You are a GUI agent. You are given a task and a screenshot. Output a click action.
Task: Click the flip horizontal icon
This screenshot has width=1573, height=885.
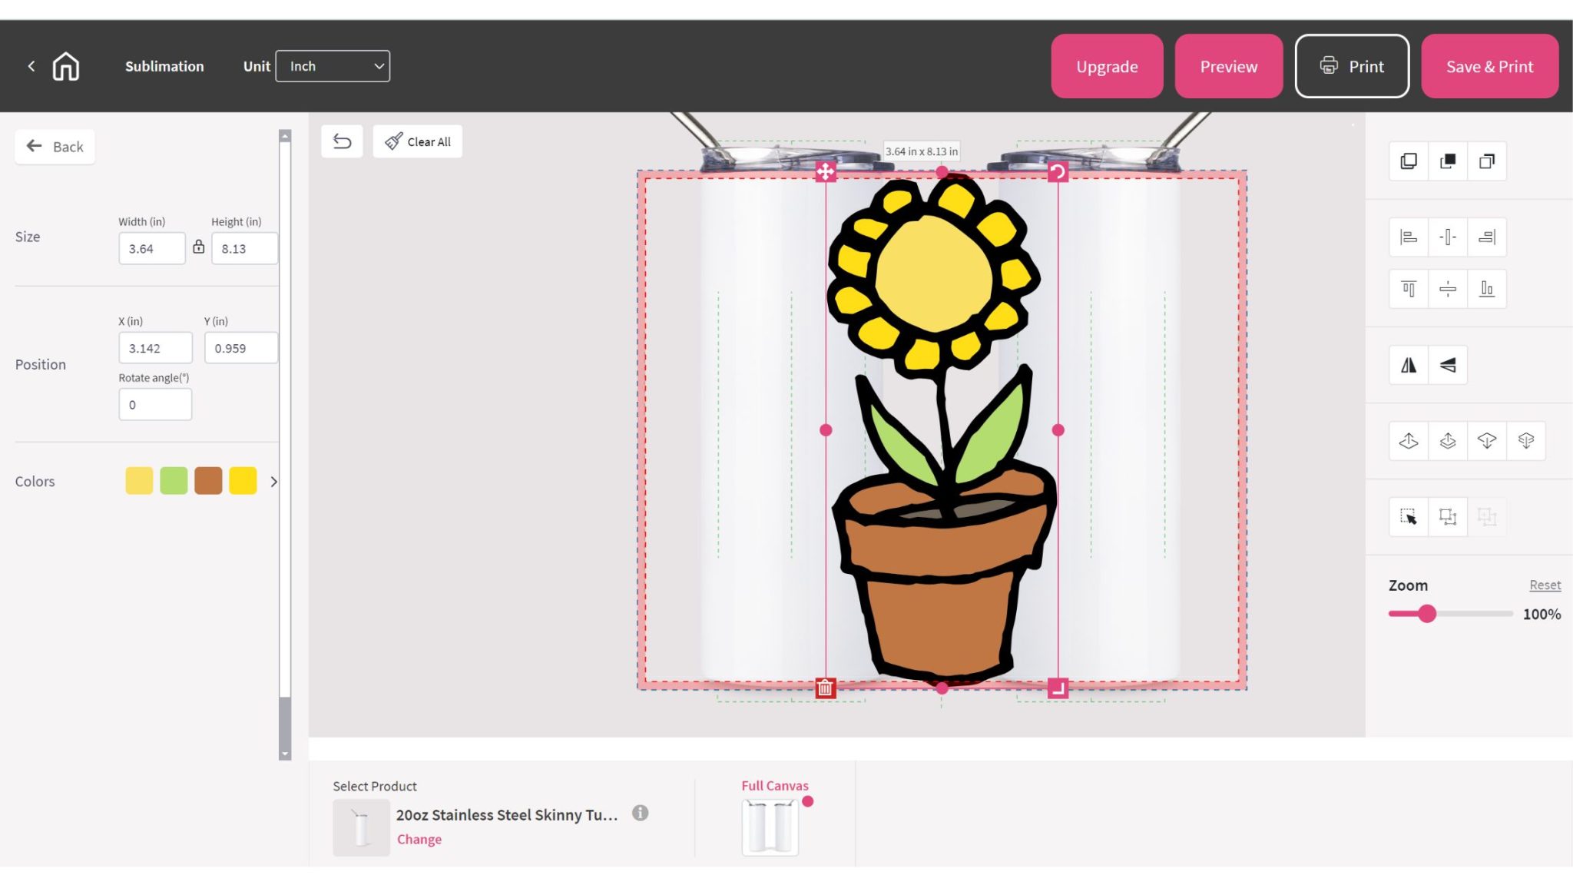click(1408, 364)
